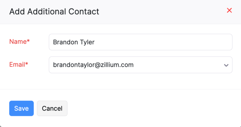Click blank white space below the Email label
This screenshot has width=241, height=127.
(22, 80)
